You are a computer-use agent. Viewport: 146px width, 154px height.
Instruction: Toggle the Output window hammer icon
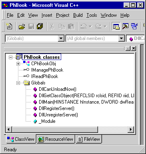[125, 26]
